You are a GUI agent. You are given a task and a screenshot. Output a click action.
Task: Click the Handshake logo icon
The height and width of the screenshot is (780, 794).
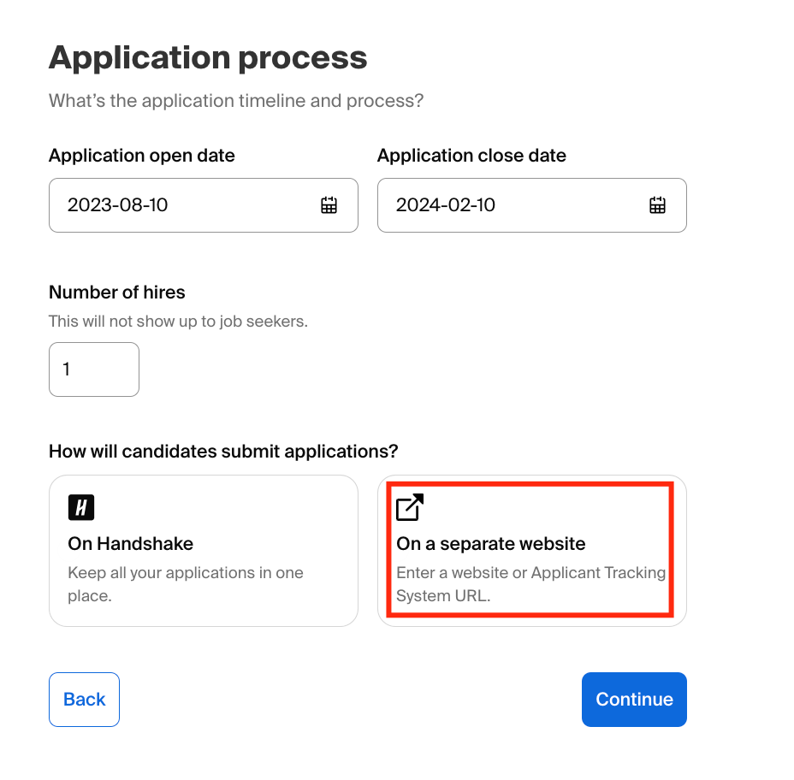[81, 507]
